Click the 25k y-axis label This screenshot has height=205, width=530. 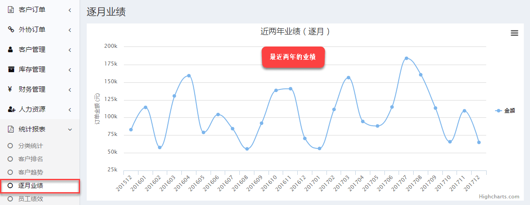pos(112,170)
